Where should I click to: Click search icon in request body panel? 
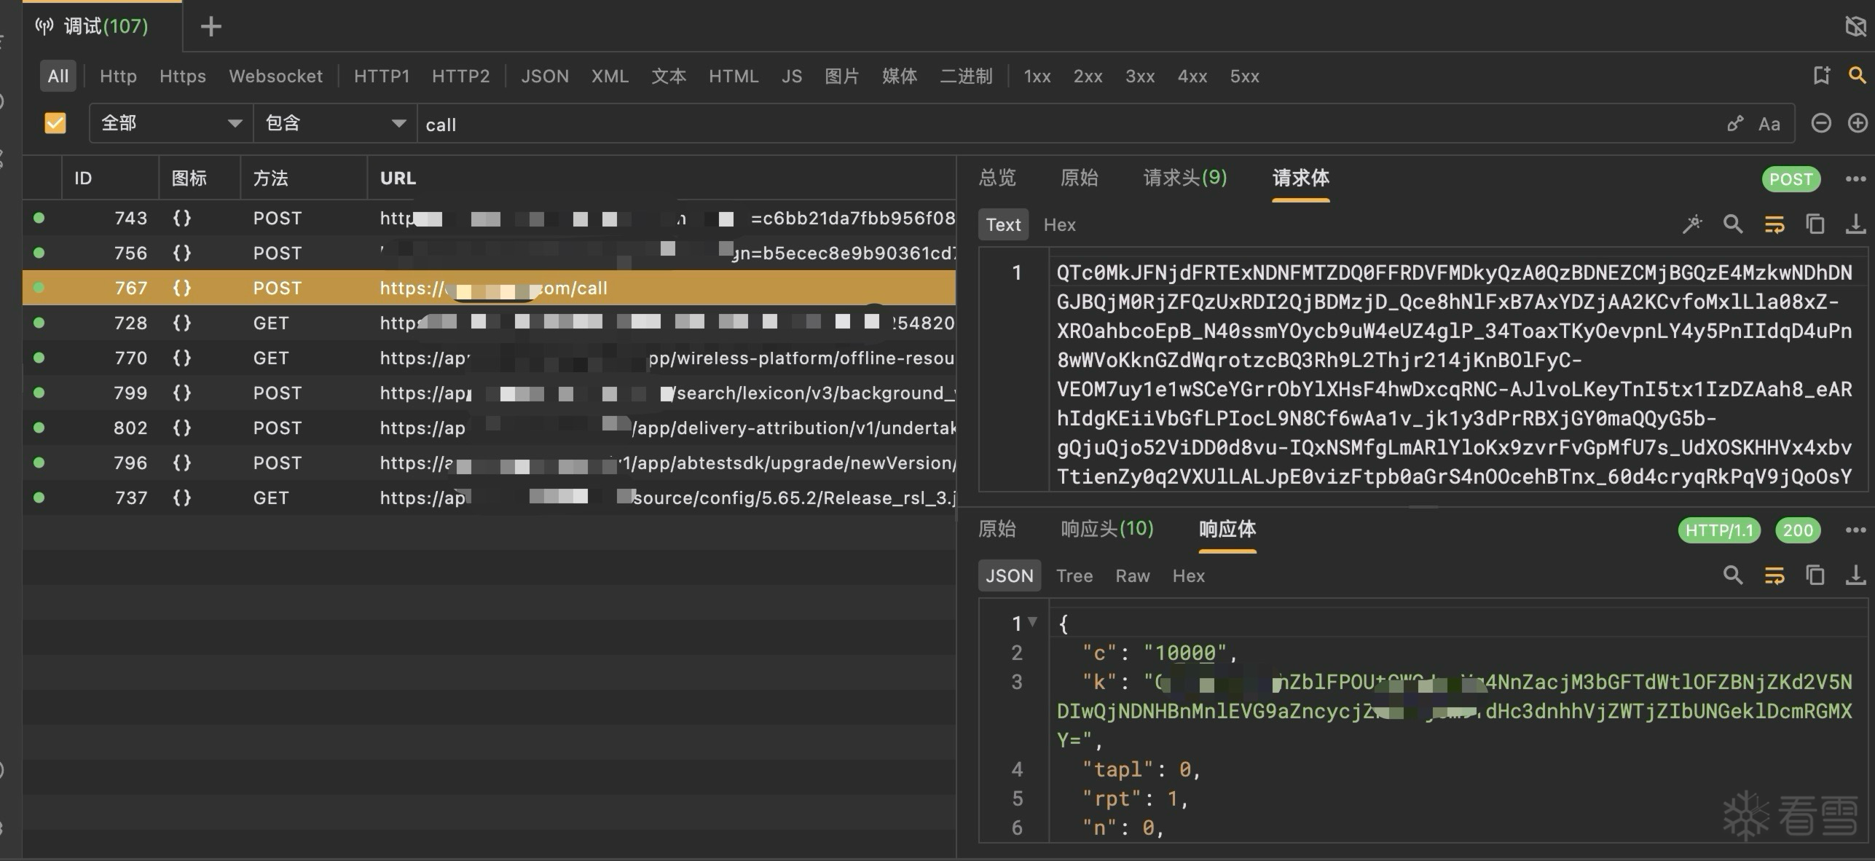pos(1733,224)
